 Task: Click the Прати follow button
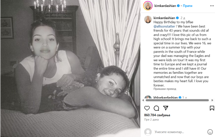click(187, 6)
